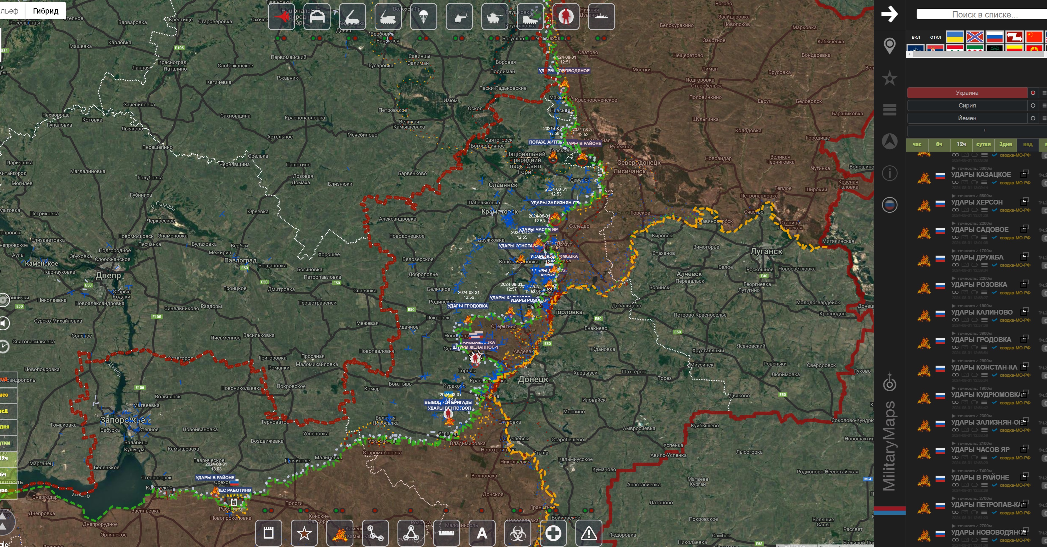This screenshot has width=1047, height=547.
Task: Collapse side panel with arrow button
Action: click(889, 14)
